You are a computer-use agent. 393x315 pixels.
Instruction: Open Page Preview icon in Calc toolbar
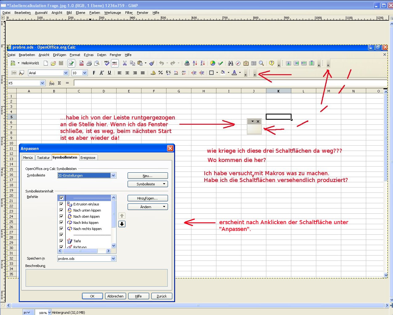pyautogui.click(x=97, y=63)
